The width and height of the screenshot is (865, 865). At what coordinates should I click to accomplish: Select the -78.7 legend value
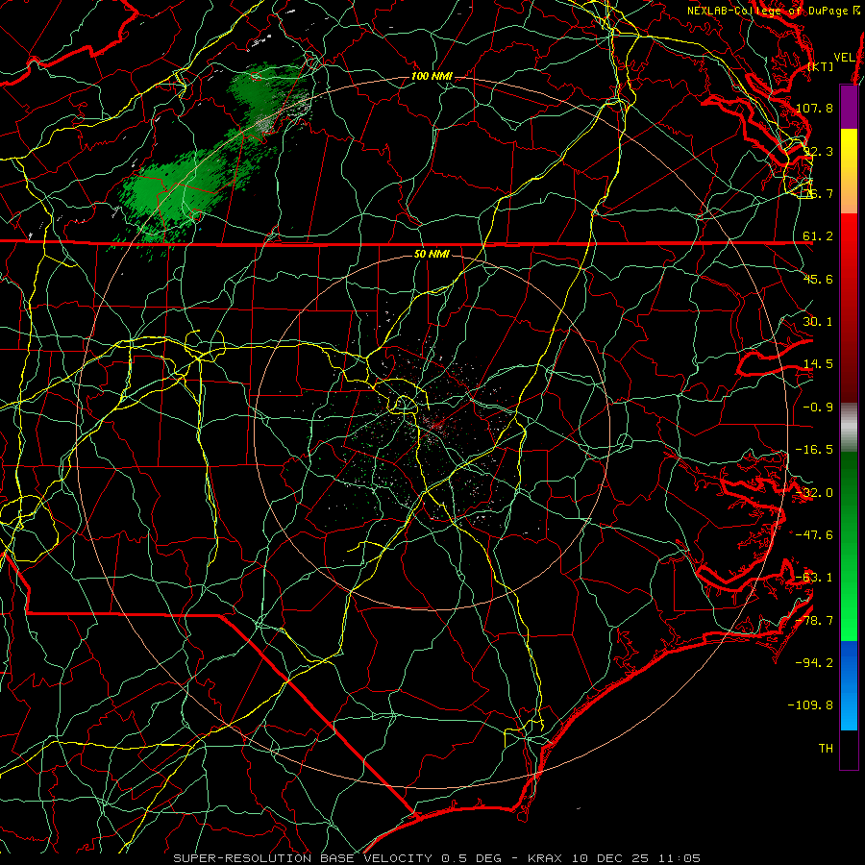[x=814, y=621]
